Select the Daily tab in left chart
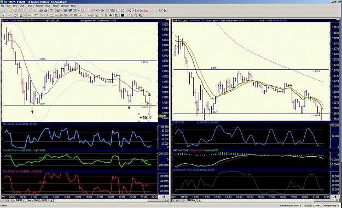 36,200
